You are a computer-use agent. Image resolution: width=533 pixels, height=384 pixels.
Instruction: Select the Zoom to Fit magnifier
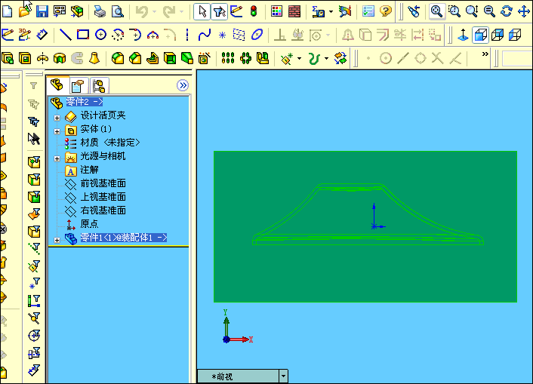click(x=436, y=11)
